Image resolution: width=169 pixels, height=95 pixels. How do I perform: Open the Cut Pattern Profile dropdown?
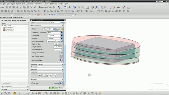click(62, 35)
